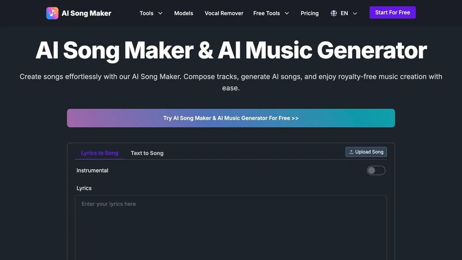The height and width of the screenshot is (260, 462).
Task: Navigate to Pricing
Action: pyautogui.click(x=310, y=13)
